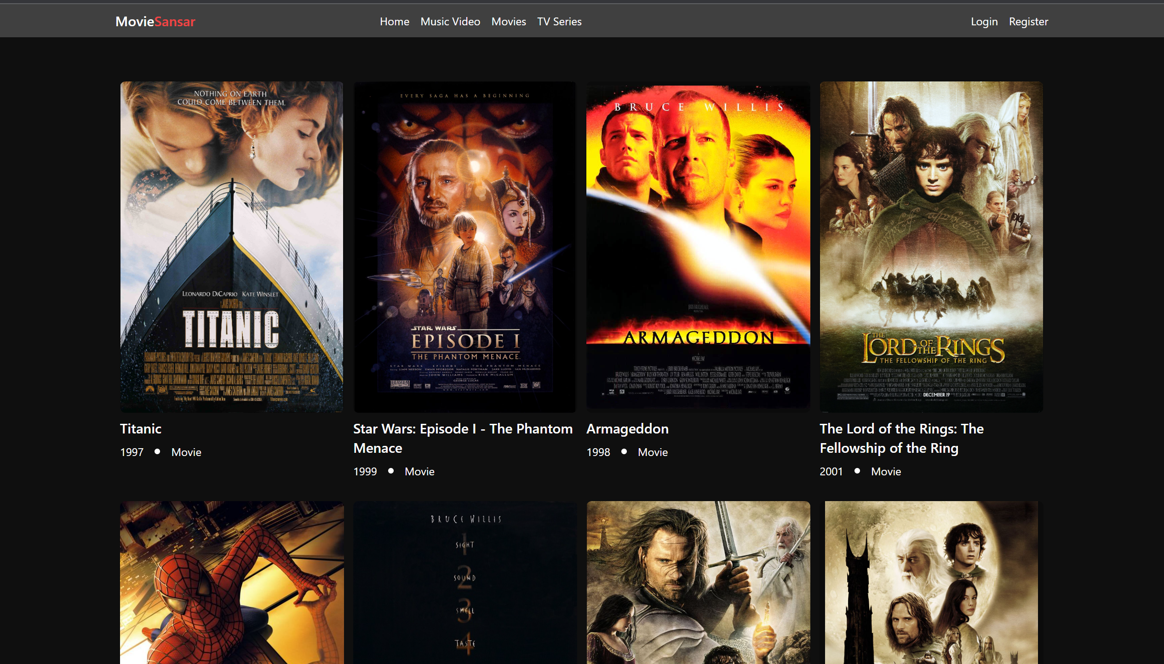Click the Movie label under Star Wars
Viewport: 1164px width, 664px height.
(419, 472)
